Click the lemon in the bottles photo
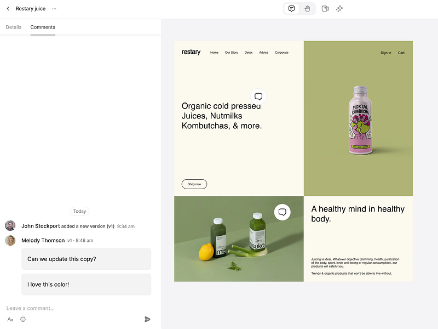Screen dimensions: 438x329 pos(206,252)
